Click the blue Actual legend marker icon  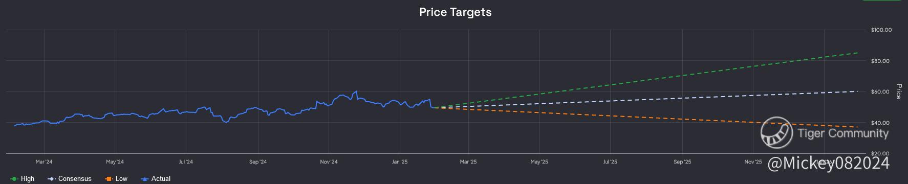click(144, 179)
